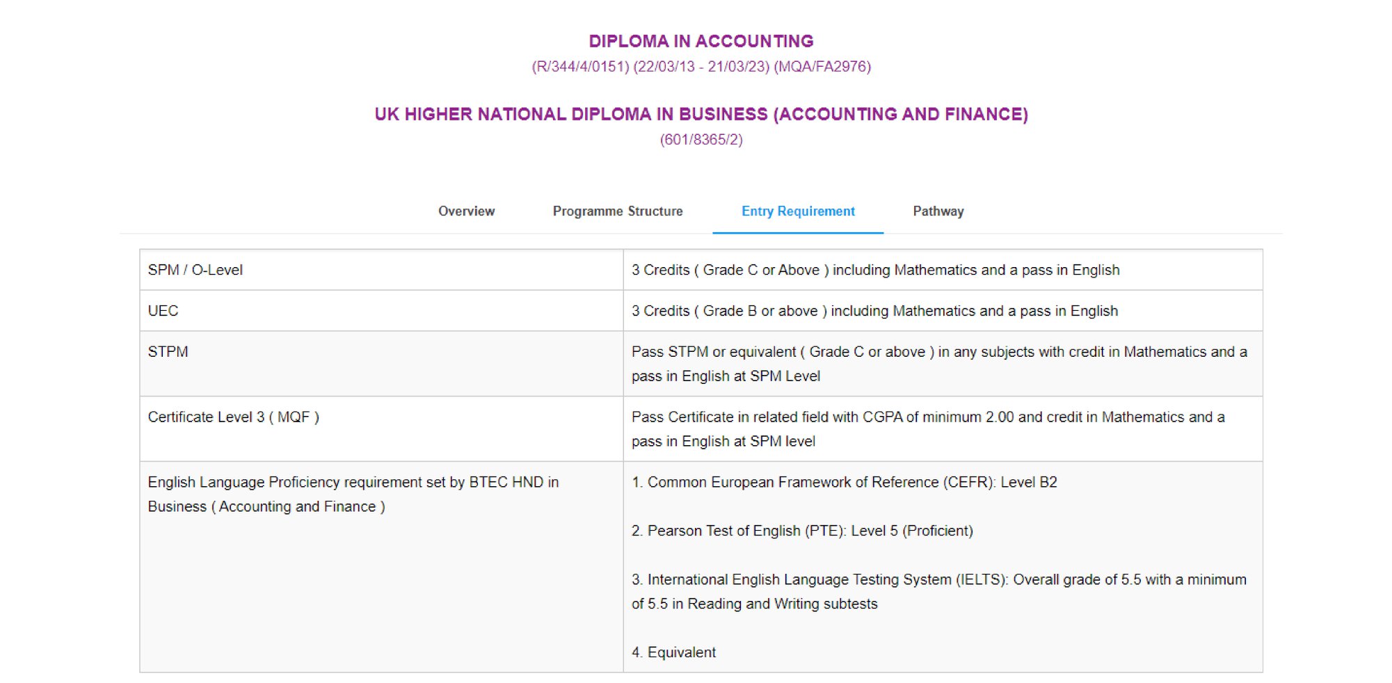Click the Diploma in Accounting heading
The image size is (1392, 683).
point(701,41)
